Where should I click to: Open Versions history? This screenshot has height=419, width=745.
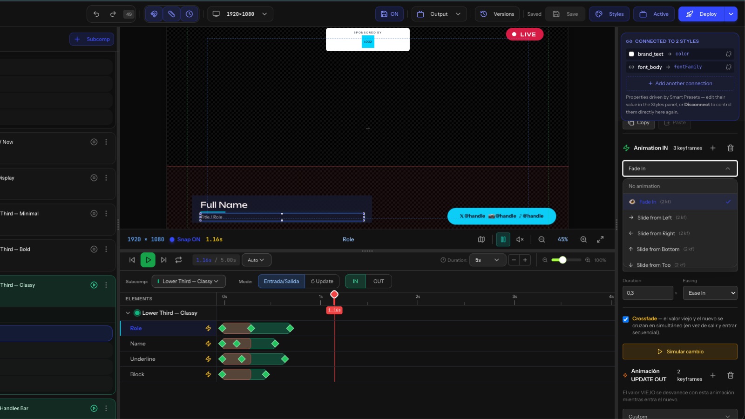pos(497,14)
